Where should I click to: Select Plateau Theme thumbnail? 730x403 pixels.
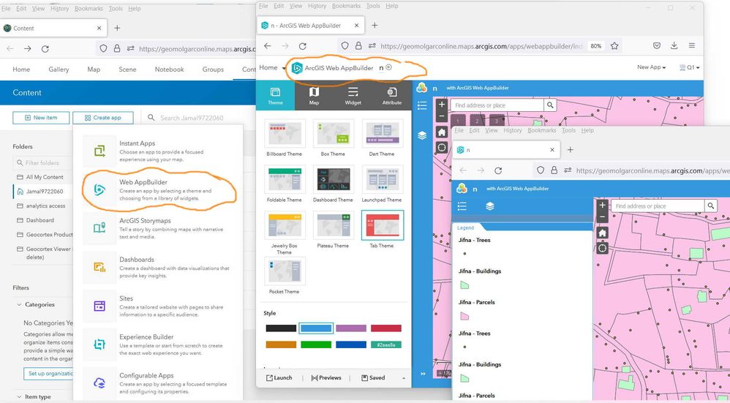333,225
